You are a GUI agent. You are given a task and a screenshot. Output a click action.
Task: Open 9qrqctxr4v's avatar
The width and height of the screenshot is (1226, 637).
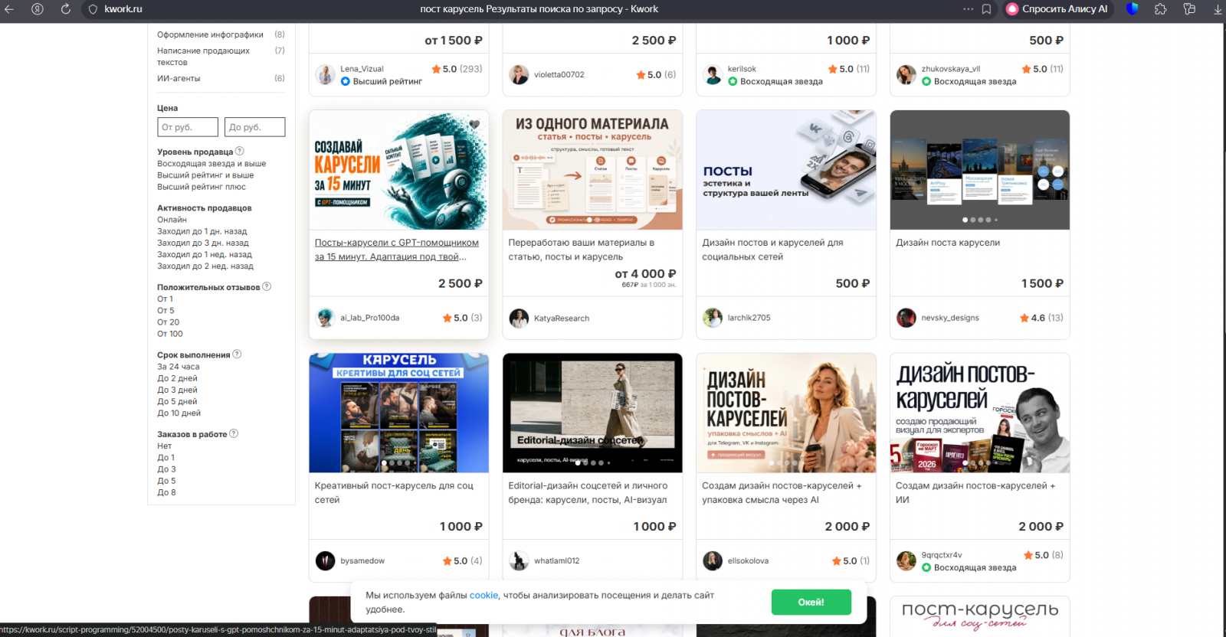906,561
